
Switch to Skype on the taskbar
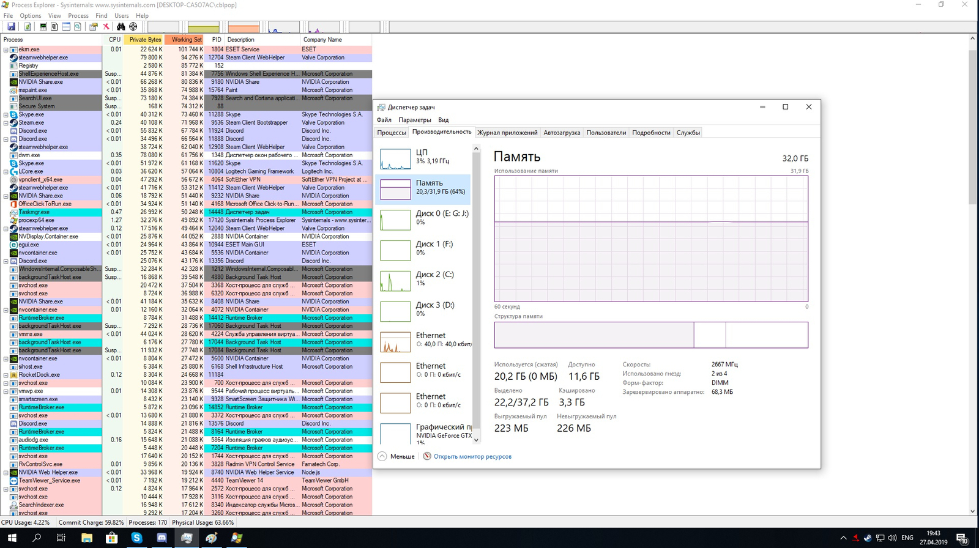coord(136,538)
